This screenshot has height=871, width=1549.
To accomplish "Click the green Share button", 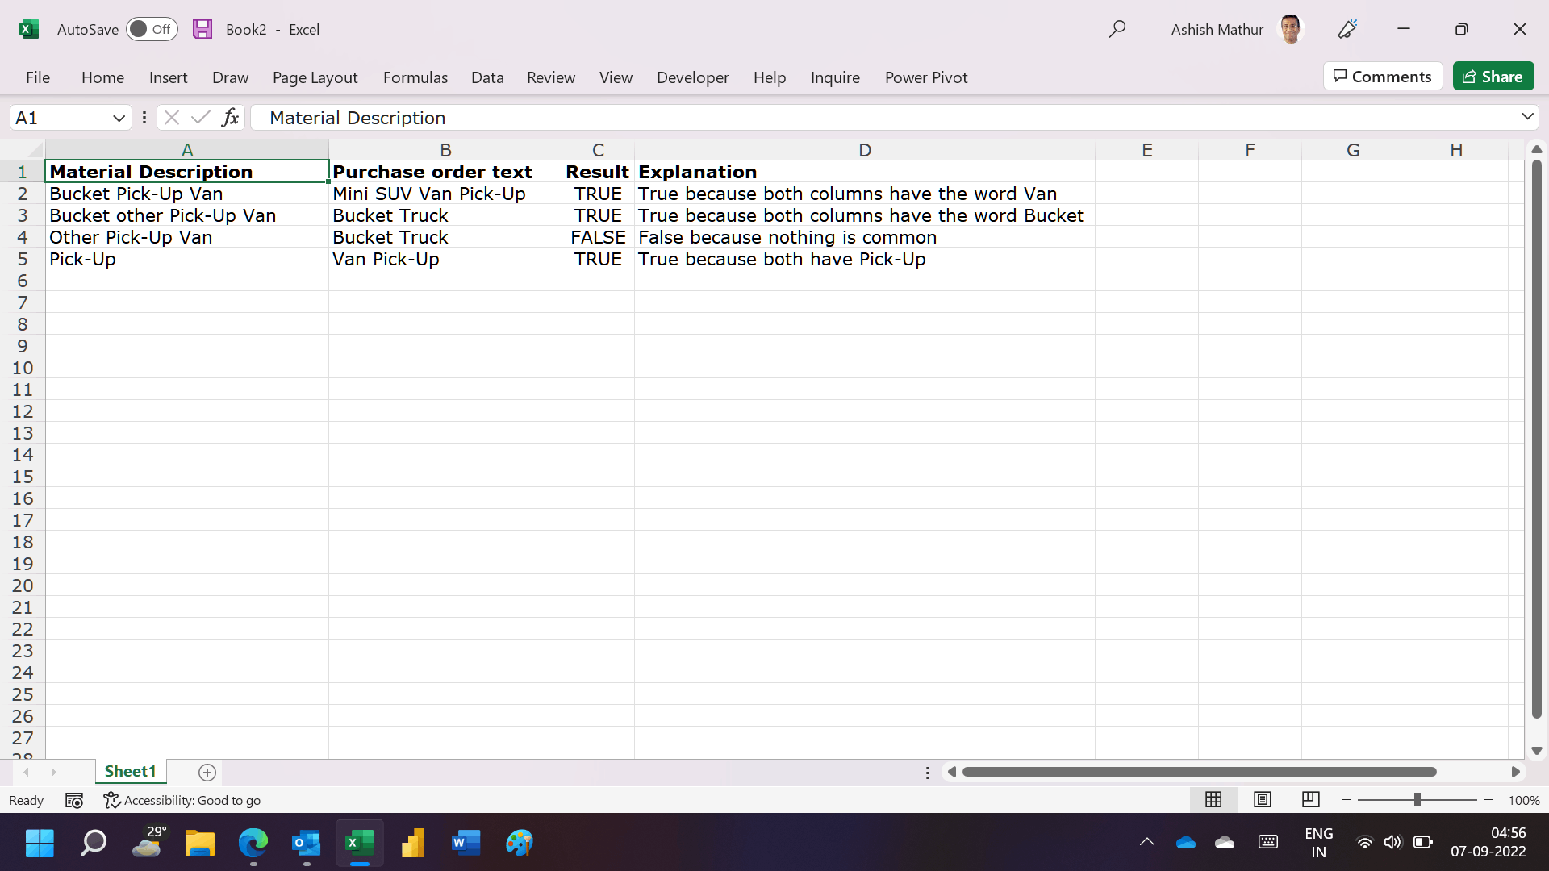I will [1493, 77].
